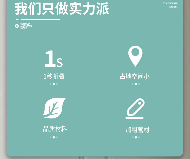This screenshot has height=159, width=190.
Task: Click the large "1s" fold-time icon
Action: pyautogui.click(x=53, y=59)
